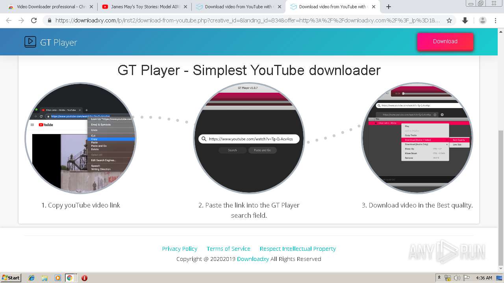Screen dimensions: 504x283
Task: Close the James May's Toy Stories tab
Action: (185, 7)
